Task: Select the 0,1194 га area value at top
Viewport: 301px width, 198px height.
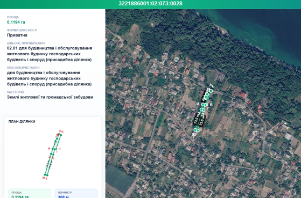Action: pyautogui.click(x=16, y=22)
